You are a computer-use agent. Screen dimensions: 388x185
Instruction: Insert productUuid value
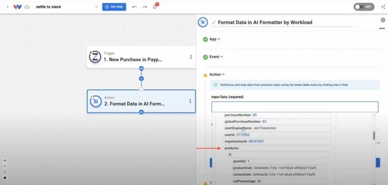[x=280, y=168]
